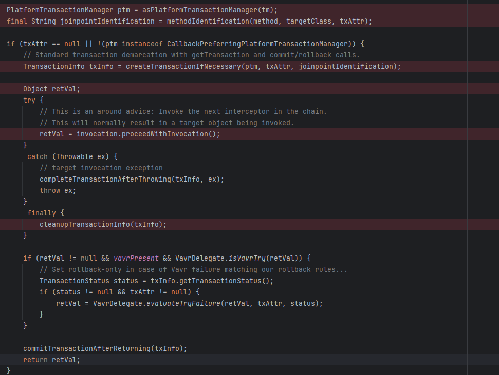The image size is (499, 375).
Task: Click txInfo.getTransactionStatus() call
Action: click(212, 281)
